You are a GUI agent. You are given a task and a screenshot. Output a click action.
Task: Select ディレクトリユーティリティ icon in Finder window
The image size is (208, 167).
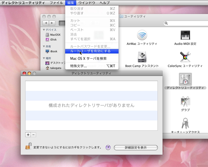click(x=185, y=79)
